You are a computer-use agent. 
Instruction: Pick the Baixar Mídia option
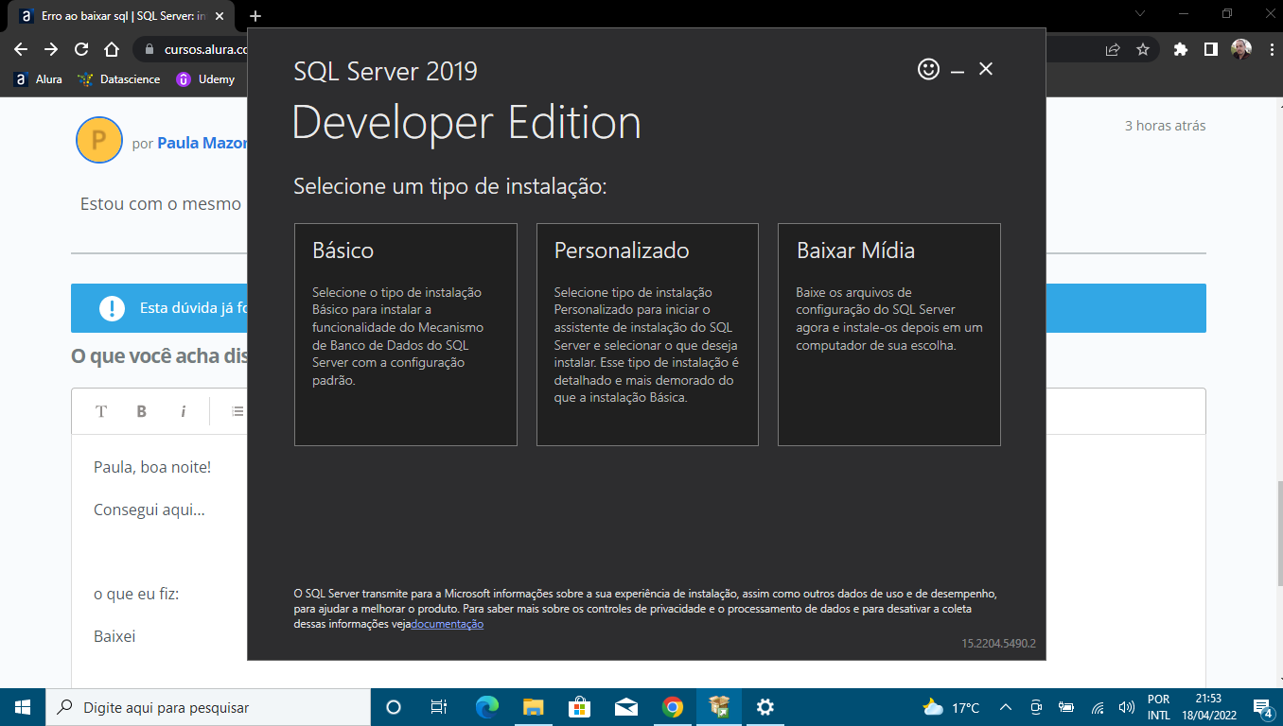tap(889, 335)
